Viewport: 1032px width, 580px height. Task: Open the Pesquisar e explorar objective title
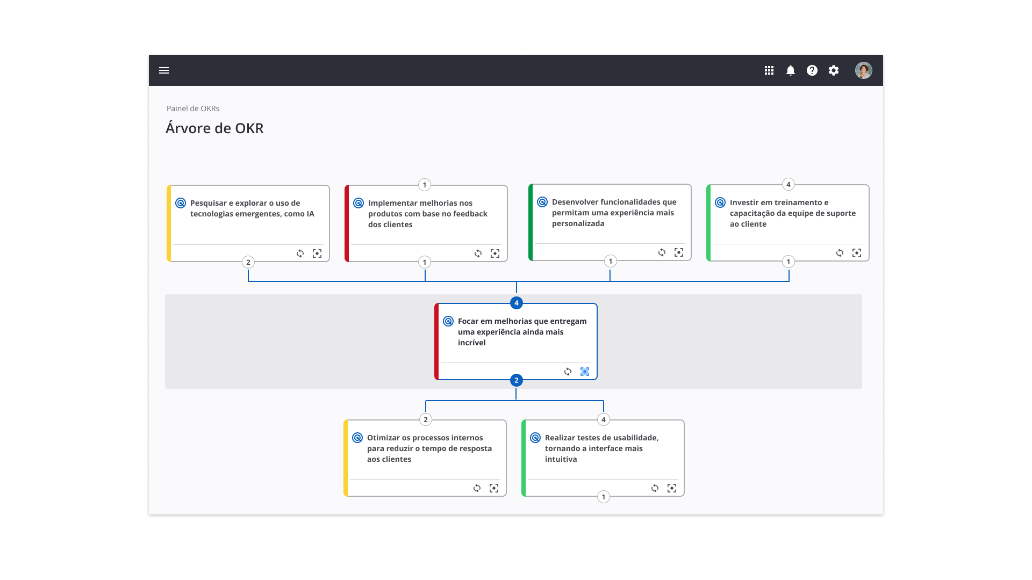coord(252,208)
